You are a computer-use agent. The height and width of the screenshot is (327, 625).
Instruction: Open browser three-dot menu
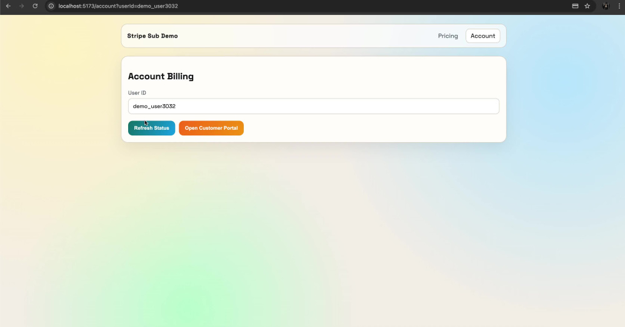[619, 6]
